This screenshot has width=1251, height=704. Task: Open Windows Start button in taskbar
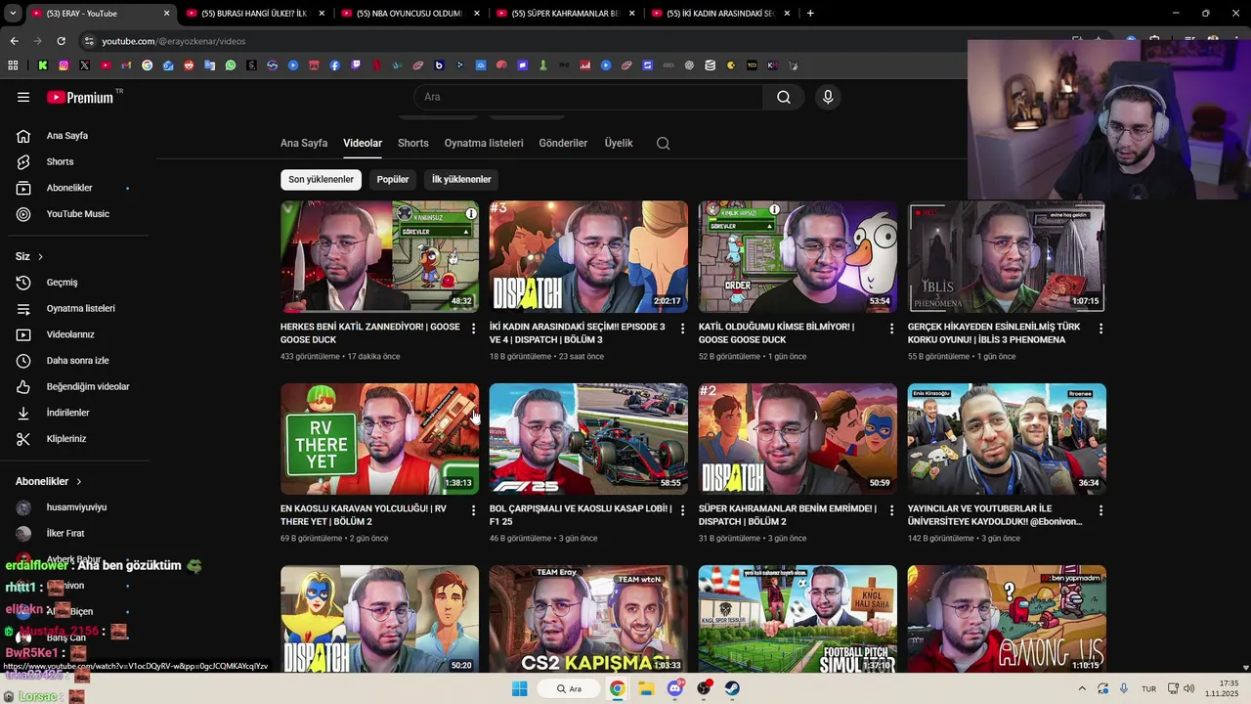coord(520,688)
